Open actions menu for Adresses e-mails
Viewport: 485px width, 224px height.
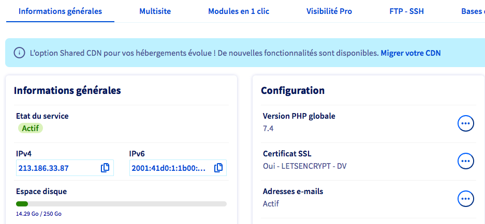click(x=466, y=198)
